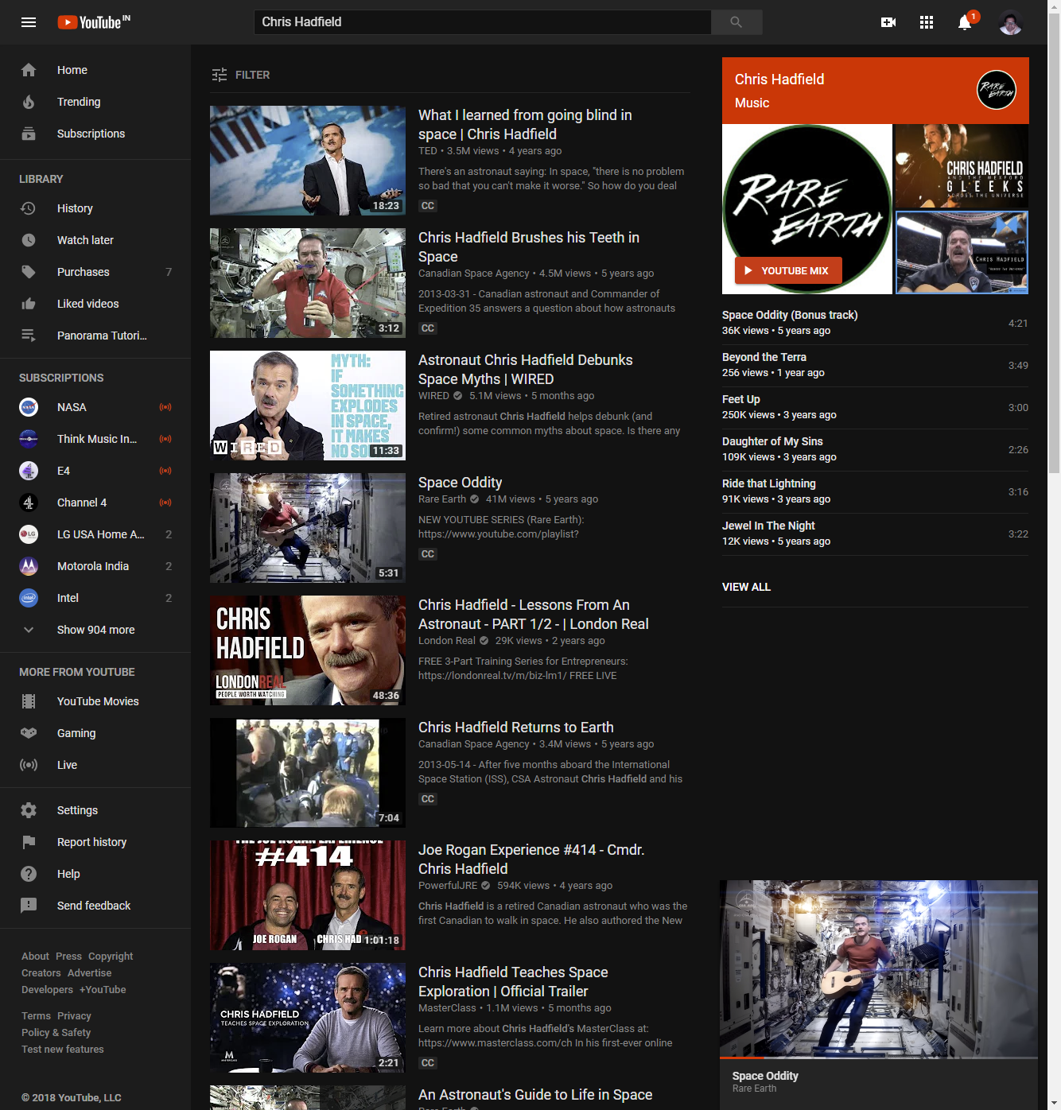This screenshot has height=1110, width=1061.
Task: Click the search magnifier button
Action: tap(736, 22)
